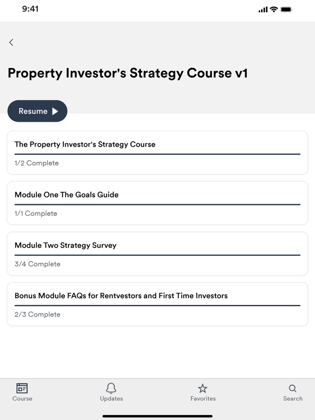315x420 pixels.
Task: Tap the 9:41 clock in the status bar
Action: tap(31, 9)
